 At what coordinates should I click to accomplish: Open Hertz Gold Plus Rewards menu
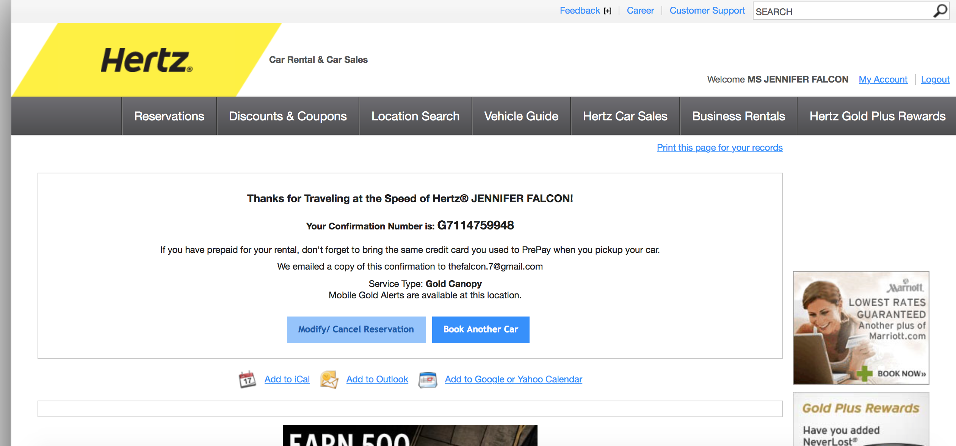[x=878, y=116]
